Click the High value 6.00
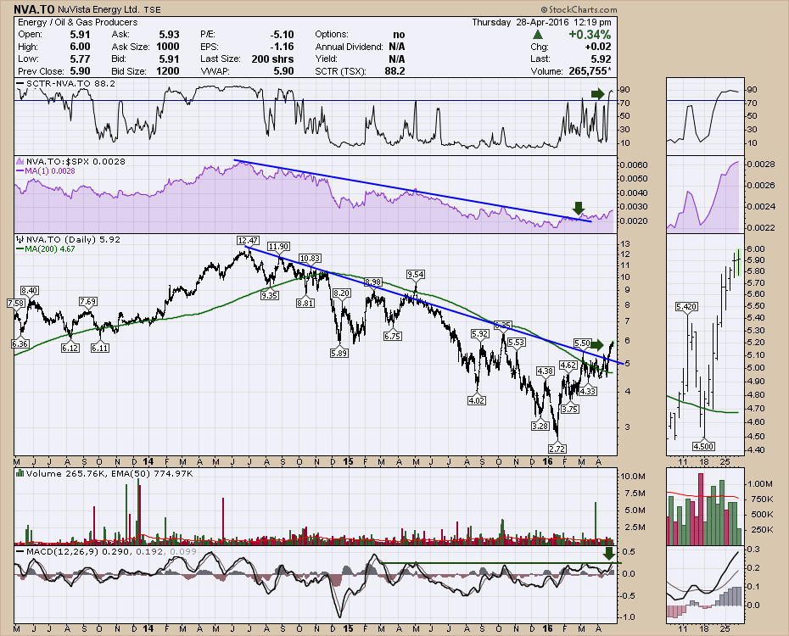Image resolution: width=789 pixels, height=636 pixels. coord(80,47)
